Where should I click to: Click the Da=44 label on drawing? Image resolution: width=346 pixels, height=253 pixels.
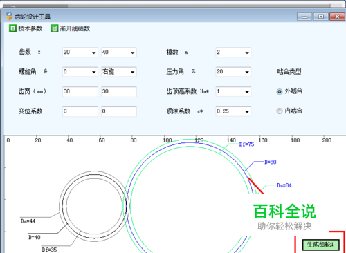(28, 221)
